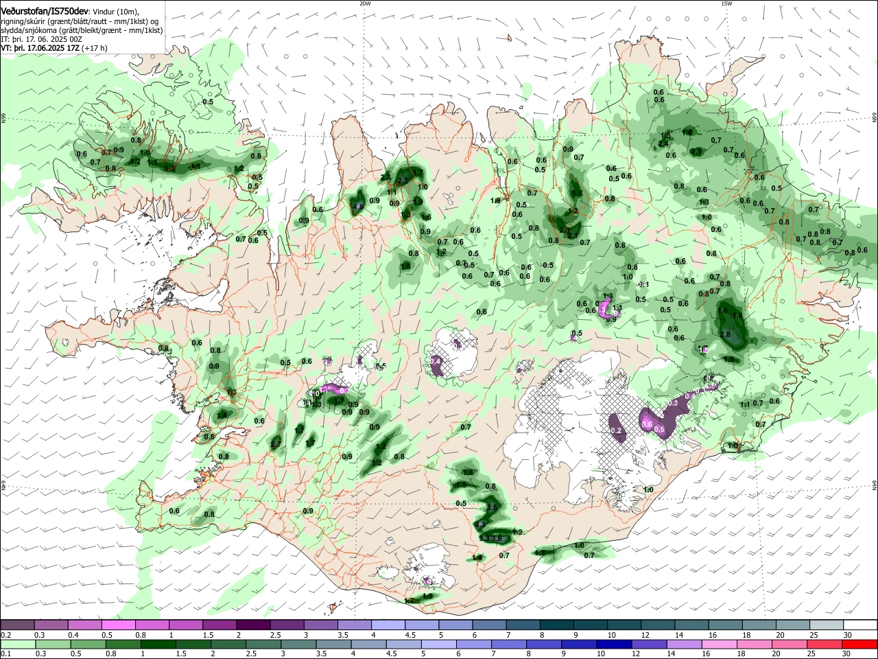The width and height of the screenshot is (878, 659).
Task: Click the rain legend swatch between 20 and 25
Action: (789, 644)
